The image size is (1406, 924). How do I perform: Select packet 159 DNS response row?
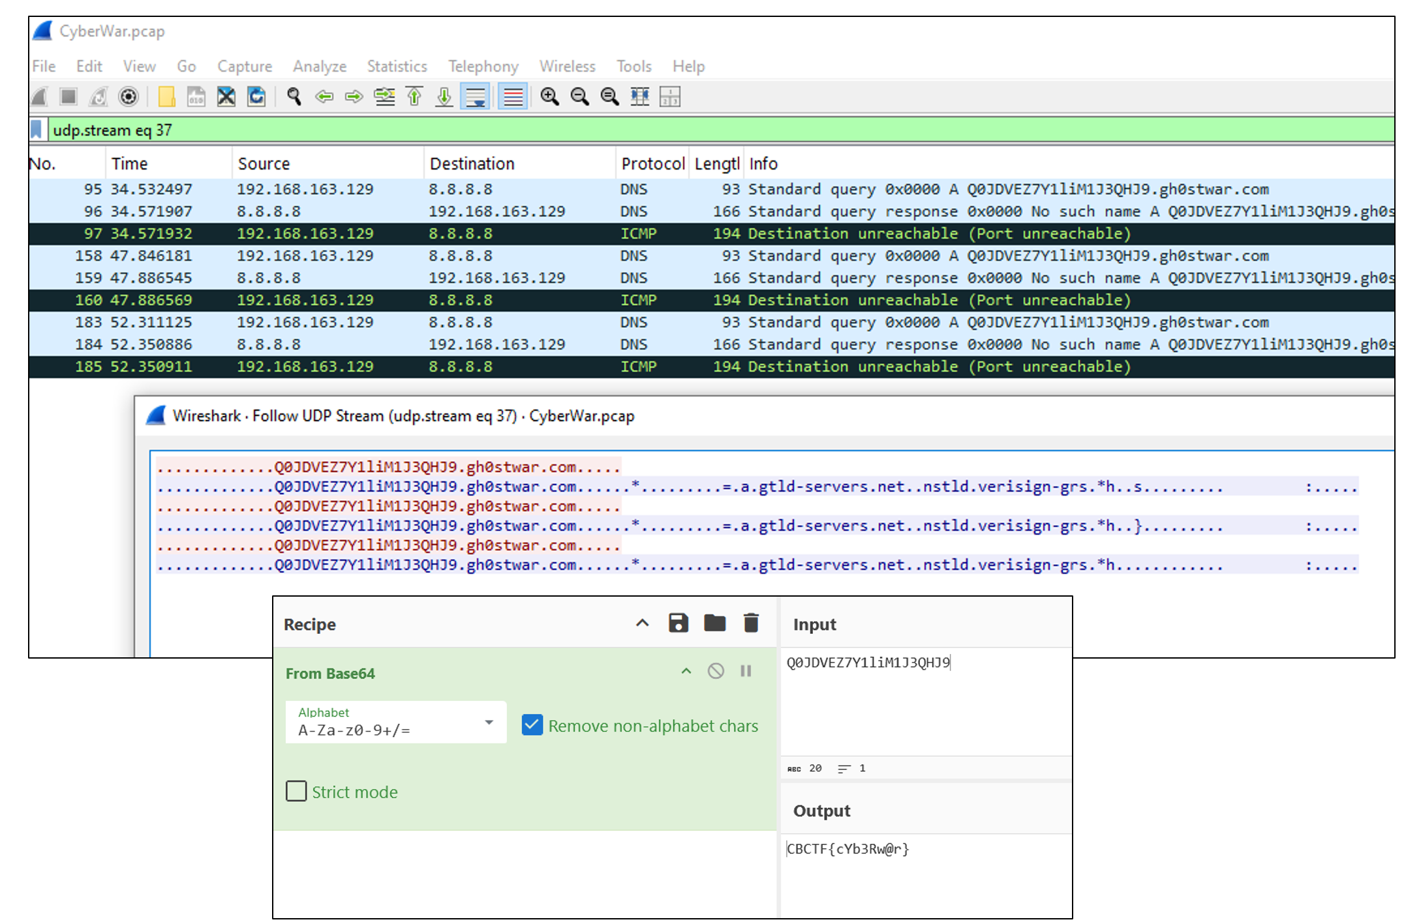click(711, 278)
